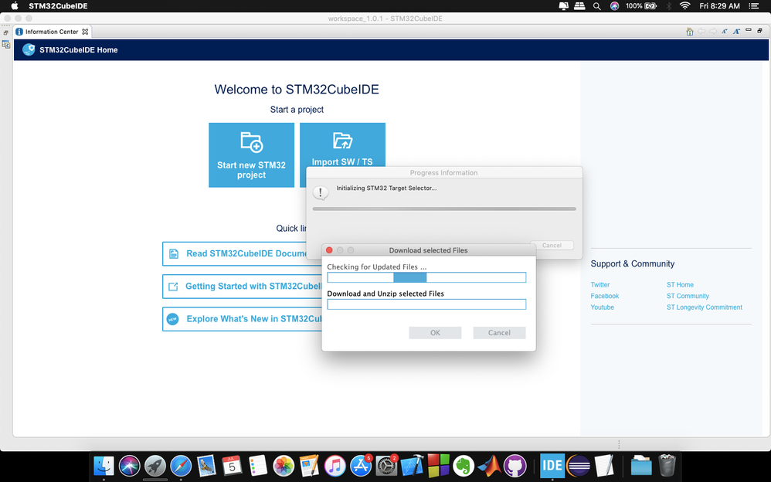Open App Store from the Dock
This screenshot has width=771, height=482.
point(361,466)
